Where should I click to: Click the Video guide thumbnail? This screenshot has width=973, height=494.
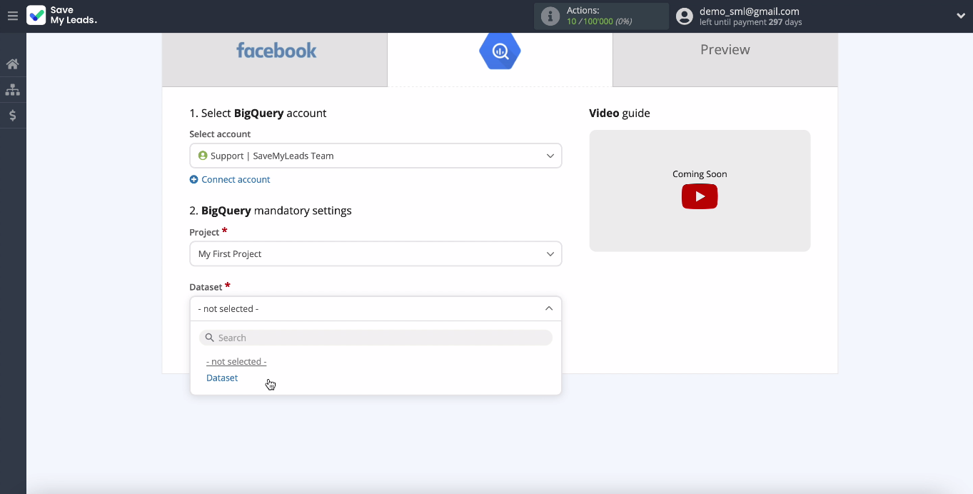point(700,191)
